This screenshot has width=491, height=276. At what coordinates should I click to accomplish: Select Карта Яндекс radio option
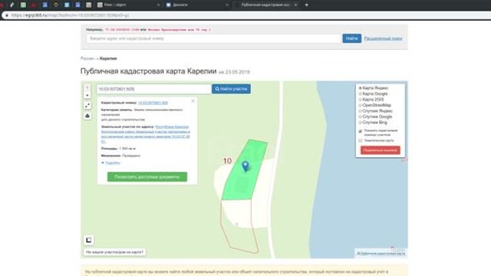click(x=360, y=88)
